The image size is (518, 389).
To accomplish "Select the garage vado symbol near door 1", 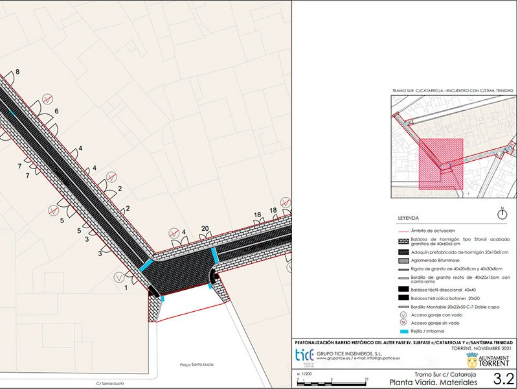I will pyautogui.click(x=117, y=277).
